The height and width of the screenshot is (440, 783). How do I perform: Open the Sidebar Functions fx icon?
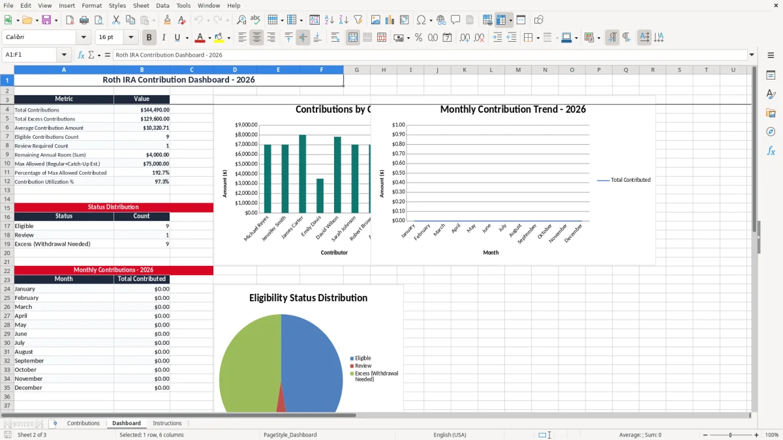coord(771,151)
